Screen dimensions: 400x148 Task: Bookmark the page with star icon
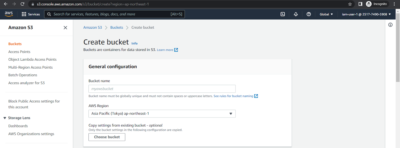(350, 4)
